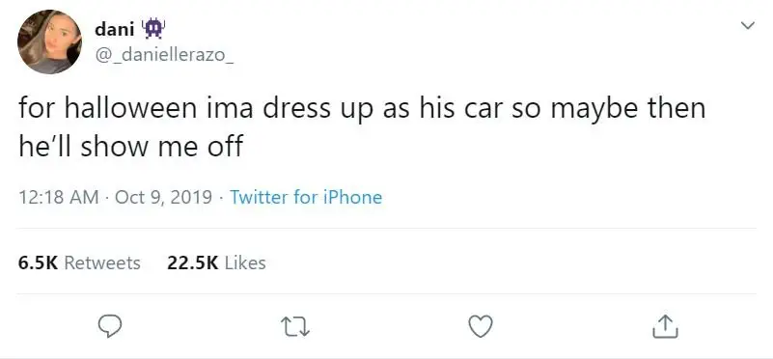Image resolution: width=773 pixels, height=359 pixels.
Task: Click the text "he'll show me off"
Action: click(131, 146)
